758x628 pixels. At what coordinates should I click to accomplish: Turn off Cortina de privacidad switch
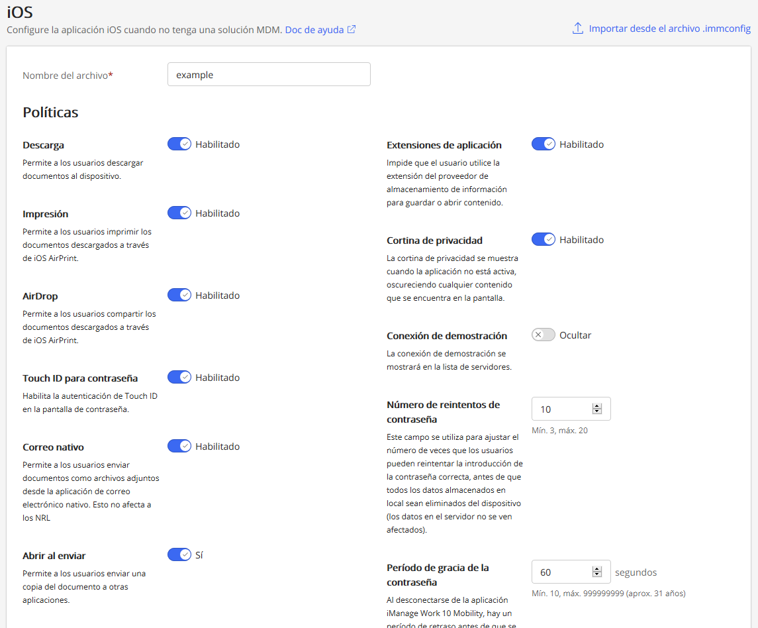click(544, 239)
